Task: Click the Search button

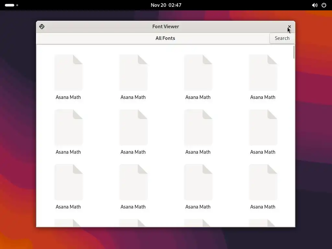Action: coord(282,38)
